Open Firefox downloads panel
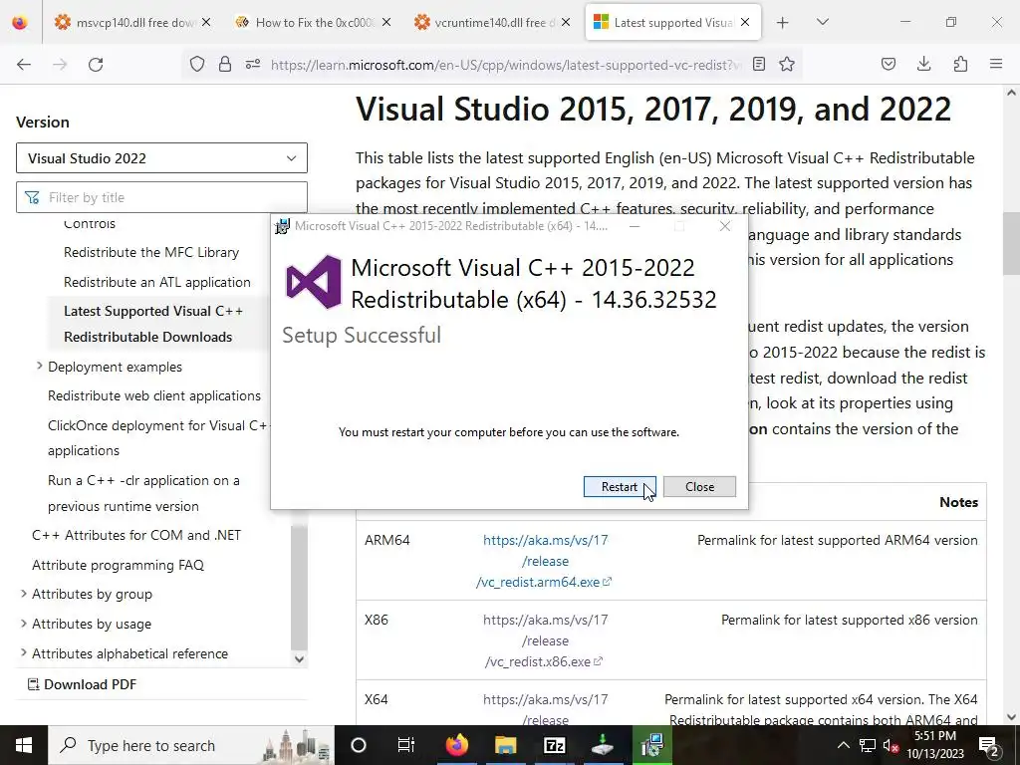This screenshot has height=765, width=1020. tap(923, 65)
